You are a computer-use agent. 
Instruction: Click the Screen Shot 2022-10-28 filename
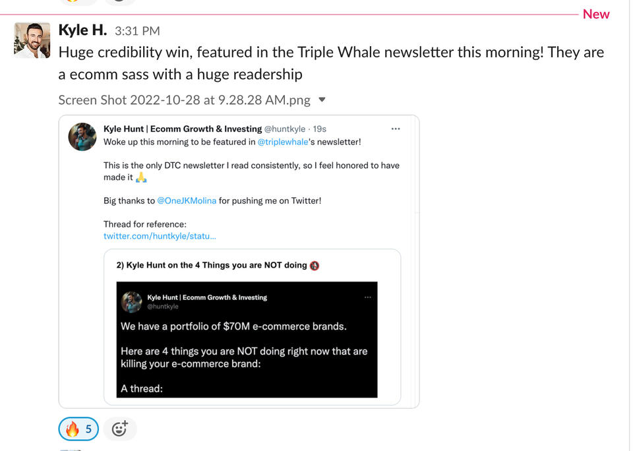[x=184, y=100]
